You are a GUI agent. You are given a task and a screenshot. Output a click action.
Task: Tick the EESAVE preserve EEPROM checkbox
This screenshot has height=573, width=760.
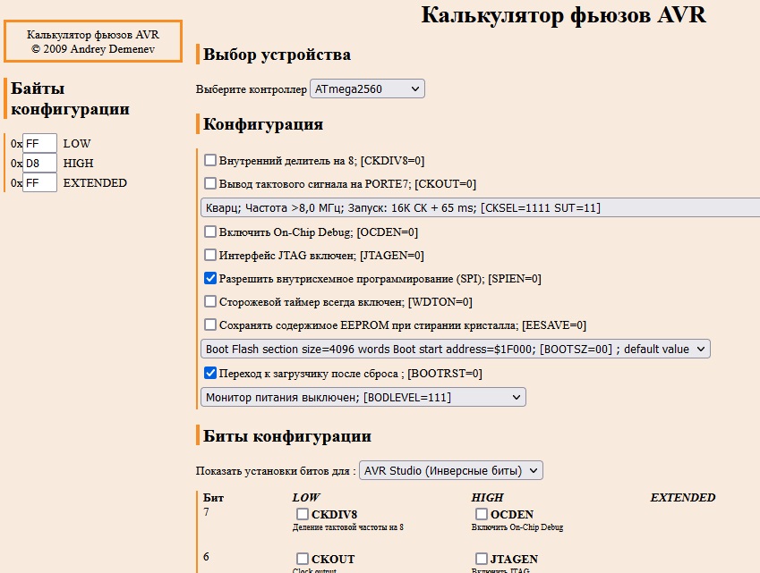tap(209, 324)
